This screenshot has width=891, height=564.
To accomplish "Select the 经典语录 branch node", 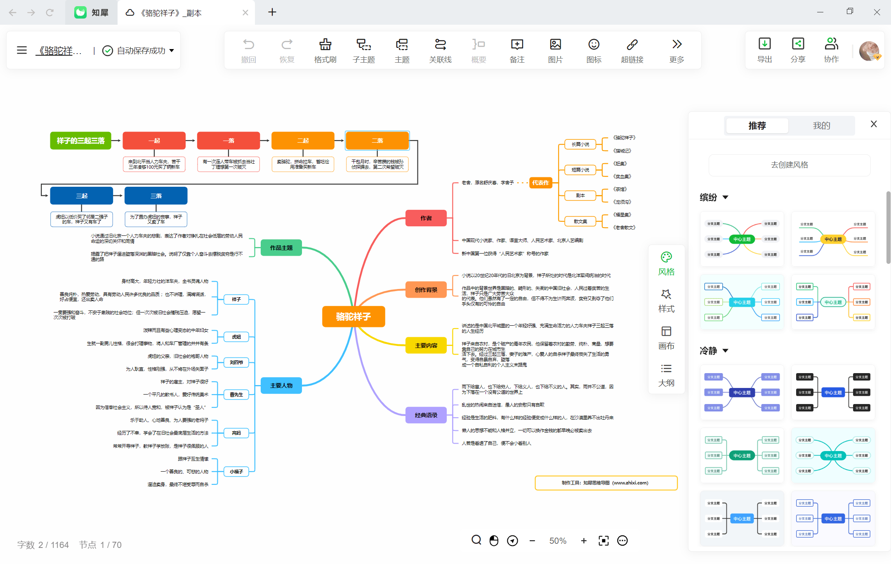I will point(426,415).
